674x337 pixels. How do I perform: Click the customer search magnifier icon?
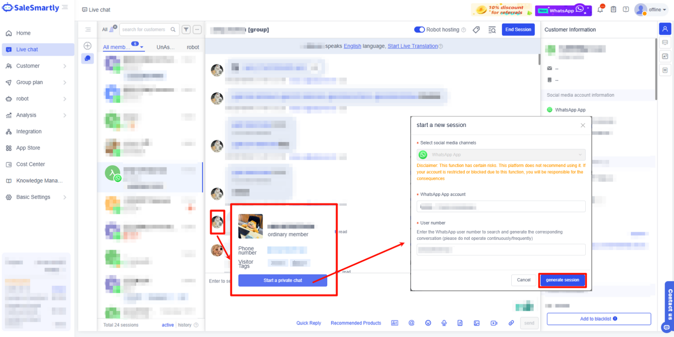click(x=173, y=29)
